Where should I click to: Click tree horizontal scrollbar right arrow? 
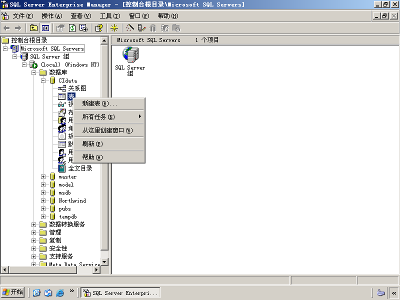point(96,269)
